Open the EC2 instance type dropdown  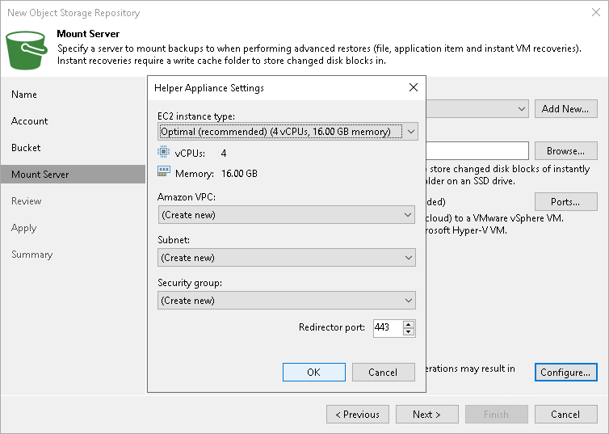288,132
